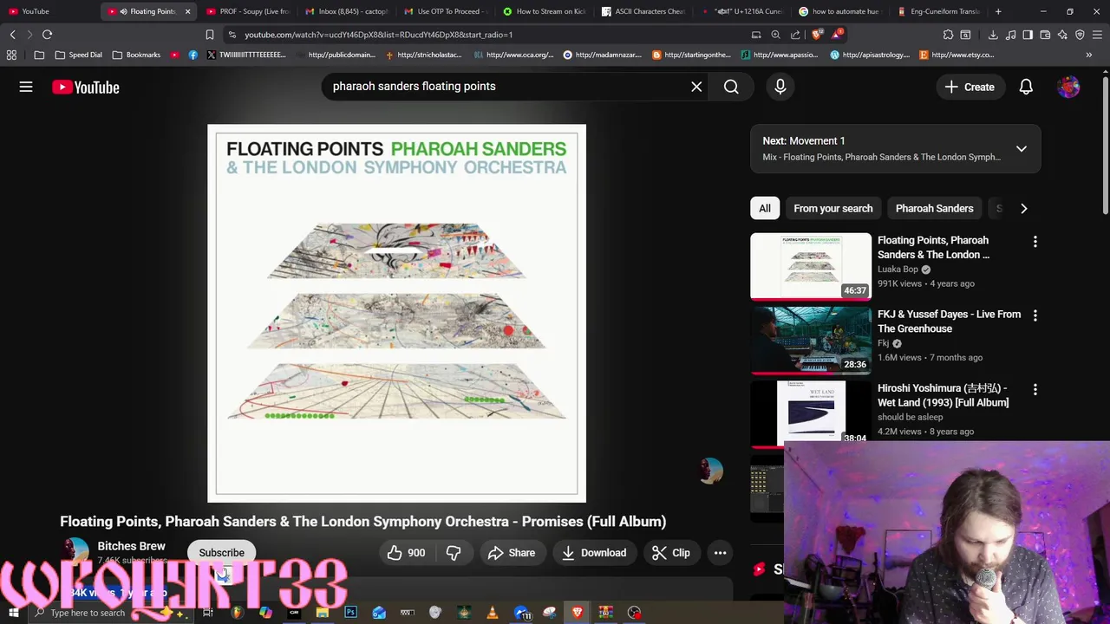Viewport: 1110px width, 624px height.
Task: Open Speed Dial bookmark folder
Action: 78,55
